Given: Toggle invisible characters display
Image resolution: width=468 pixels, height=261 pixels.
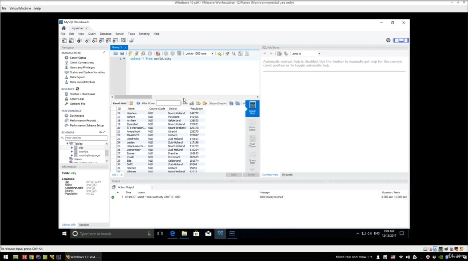Looking at the screenshot, I should pyautogui.click(x=240, y=54).
